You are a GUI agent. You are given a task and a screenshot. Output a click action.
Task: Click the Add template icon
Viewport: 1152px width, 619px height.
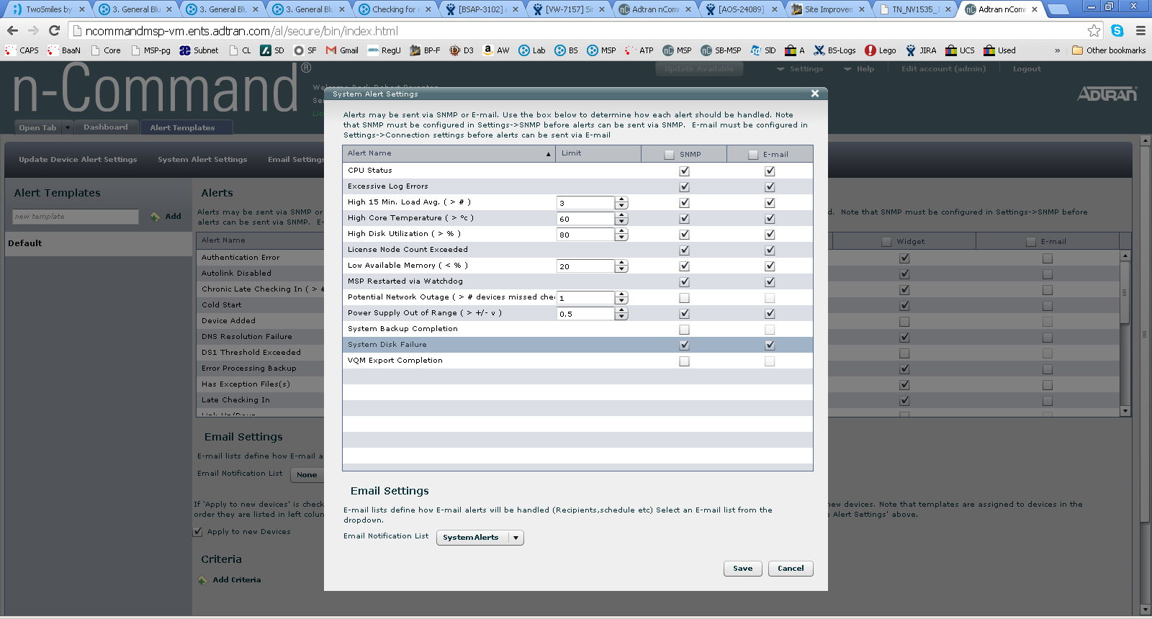[155, 217]
